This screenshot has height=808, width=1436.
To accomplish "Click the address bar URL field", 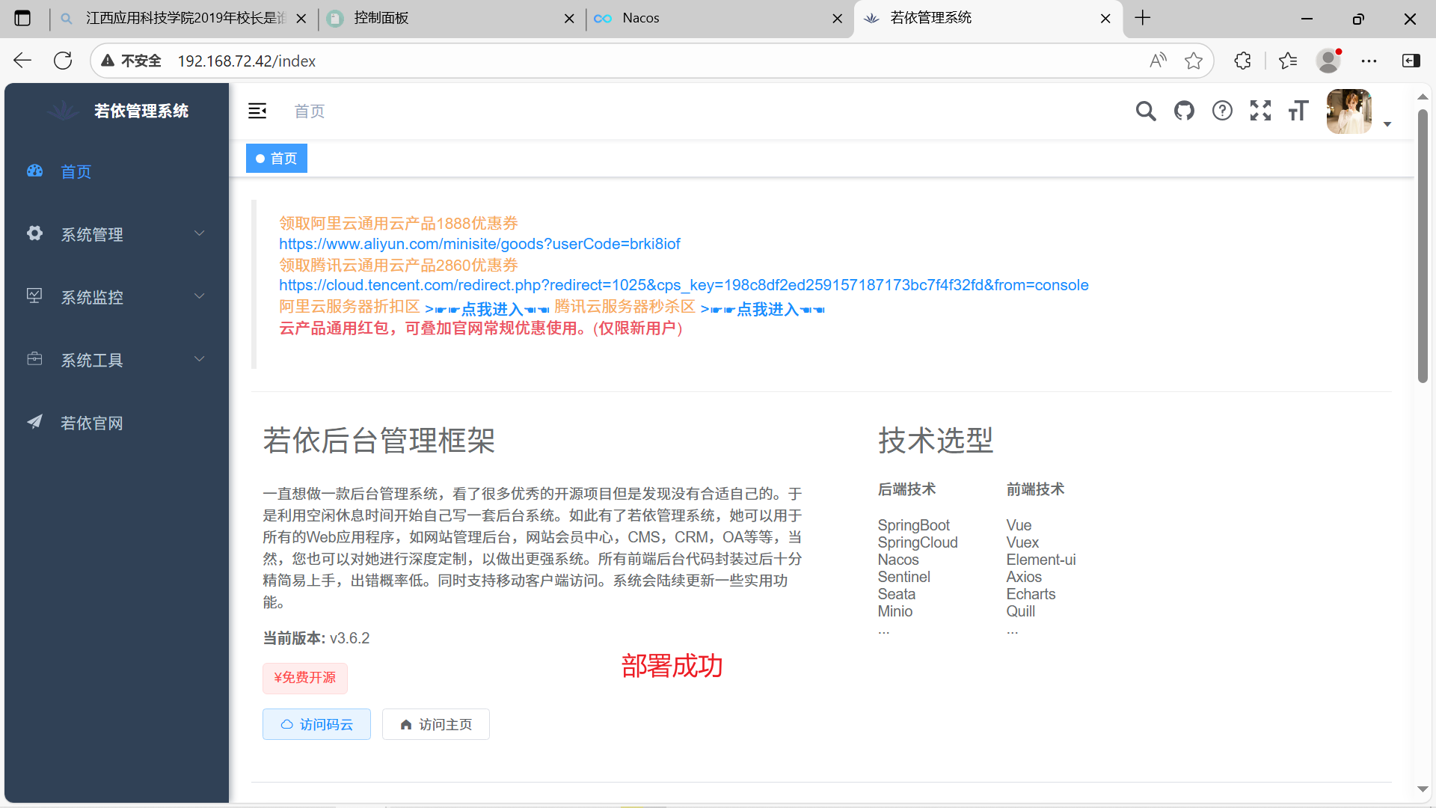I will (x=651, y=61).
